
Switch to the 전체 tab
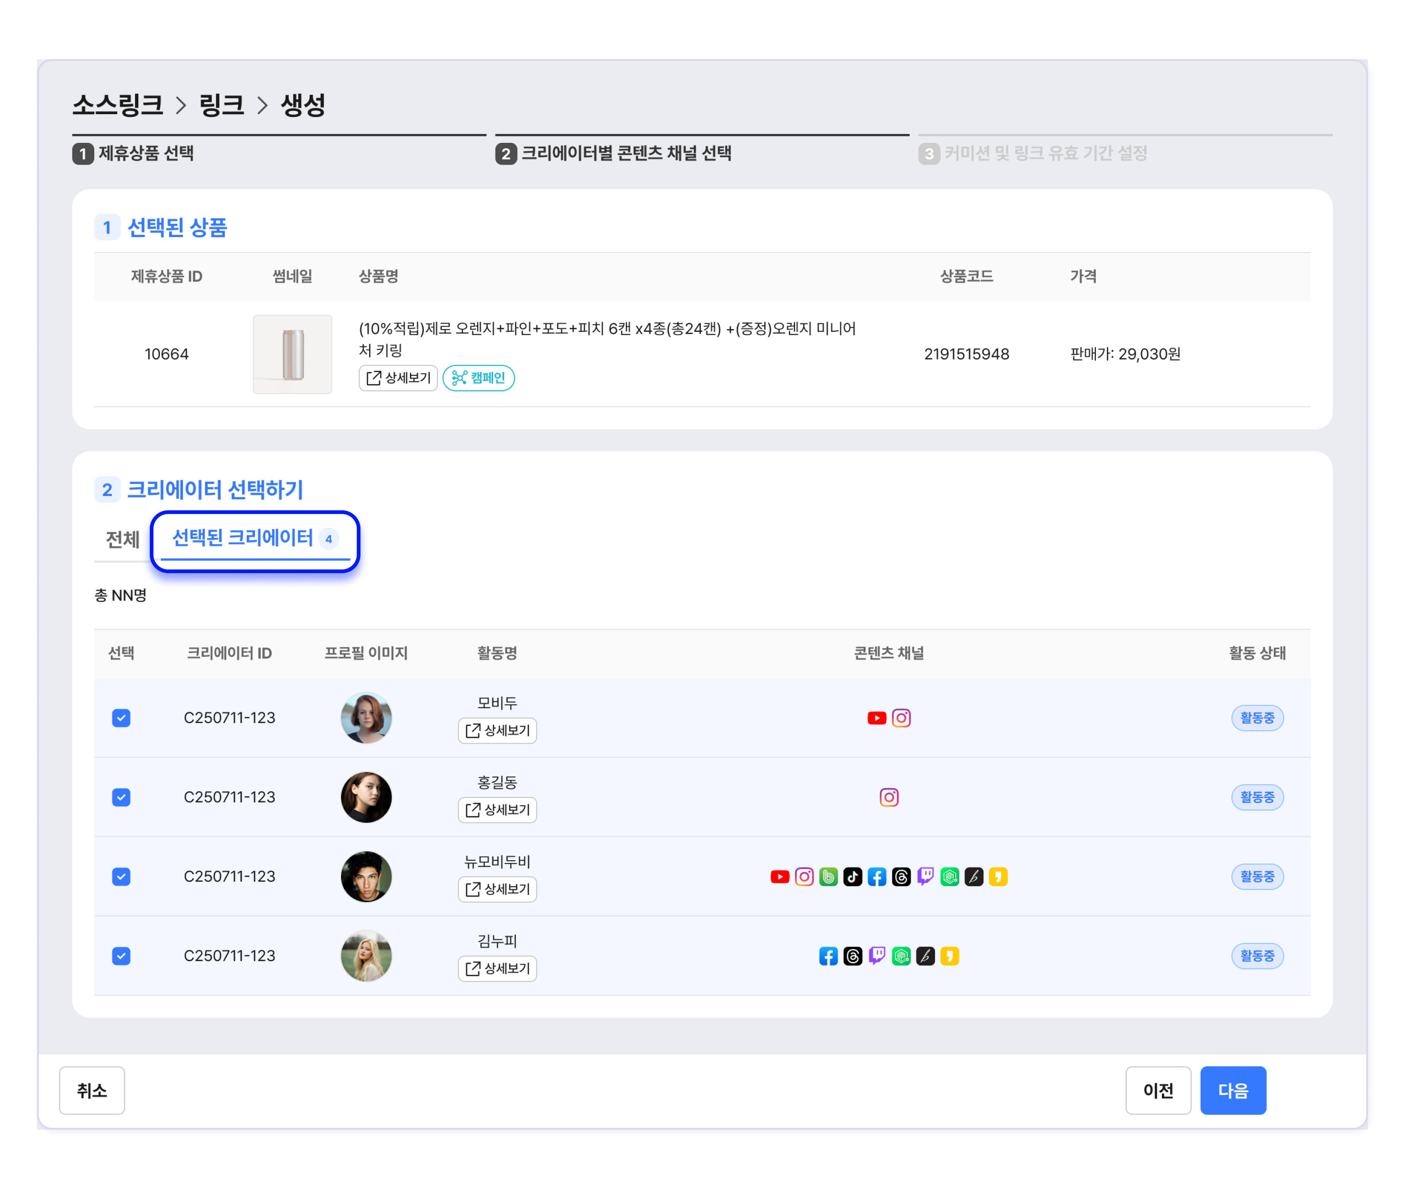coord(122,539)
